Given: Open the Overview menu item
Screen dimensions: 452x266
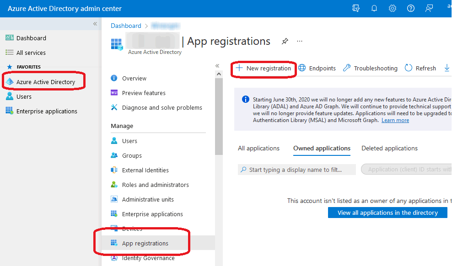Looking at the screenshot, I should pyautogui.click(x=134, y=78).
